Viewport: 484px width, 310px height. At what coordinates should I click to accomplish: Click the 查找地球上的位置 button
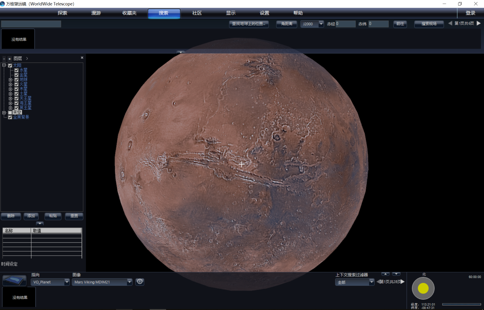point(249,24)
